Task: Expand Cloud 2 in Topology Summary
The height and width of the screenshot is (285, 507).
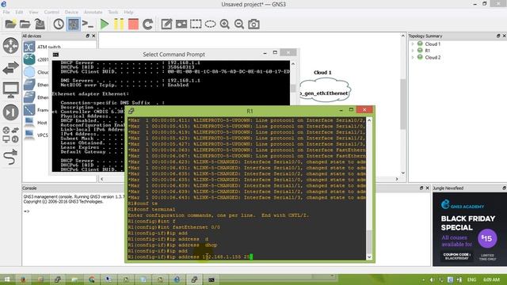Action: click(x=413, y=58)
